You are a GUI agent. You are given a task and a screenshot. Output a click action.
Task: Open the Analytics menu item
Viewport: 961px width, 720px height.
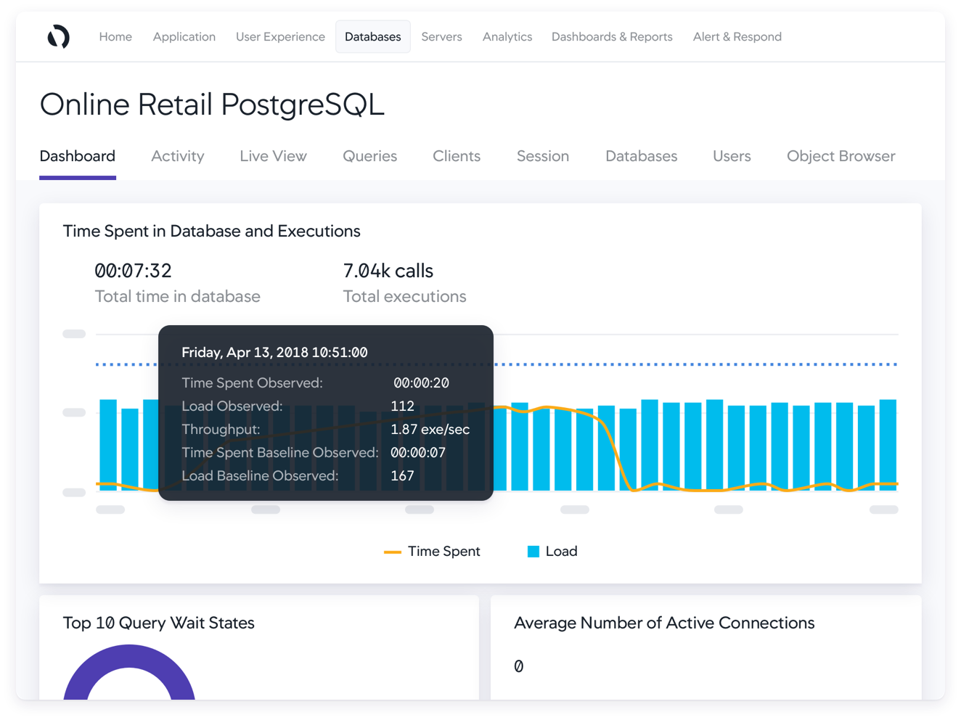point(507,37)
